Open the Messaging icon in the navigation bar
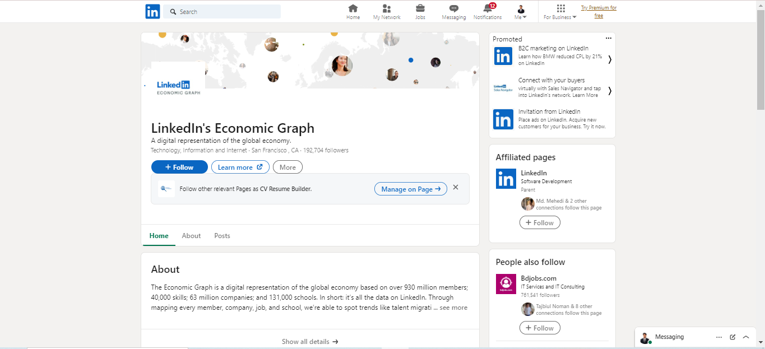This screenshot has height=349, width=765. pyautogui.click(x=454, y=12)
